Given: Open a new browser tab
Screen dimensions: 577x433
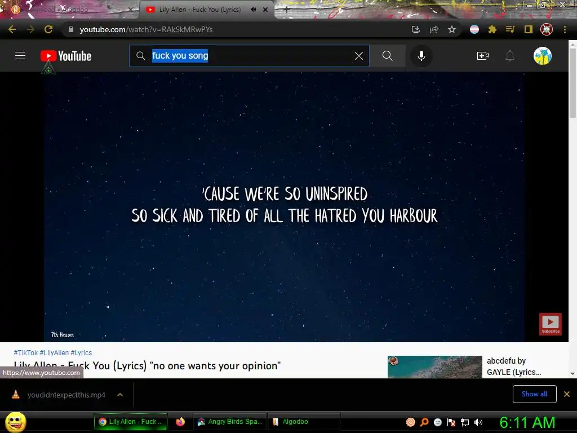Looking at the screenshot, I should coord(287,10).
